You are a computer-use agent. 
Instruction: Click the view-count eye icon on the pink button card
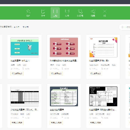(51, 69)
